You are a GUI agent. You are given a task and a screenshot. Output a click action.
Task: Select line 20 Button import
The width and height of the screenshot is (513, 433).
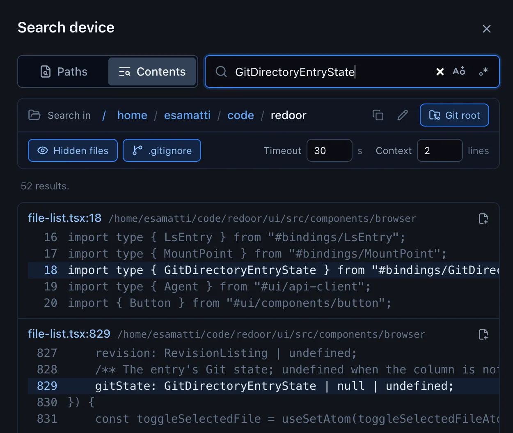click(x=263, y=303)
